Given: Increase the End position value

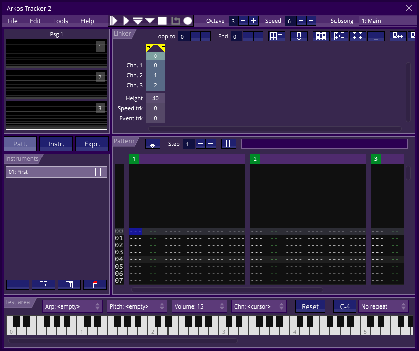Looking at the screenshot, I should pyautogui.click(x=258, y=36).
